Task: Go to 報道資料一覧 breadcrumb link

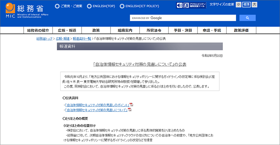Action: point(82,39)
